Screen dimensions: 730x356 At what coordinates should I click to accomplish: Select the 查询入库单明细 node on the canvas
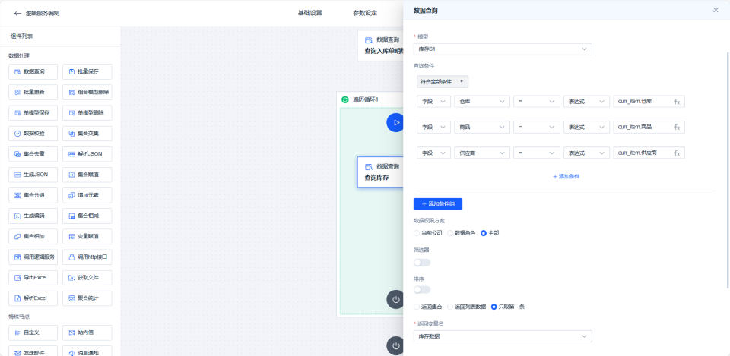(380, 46)
